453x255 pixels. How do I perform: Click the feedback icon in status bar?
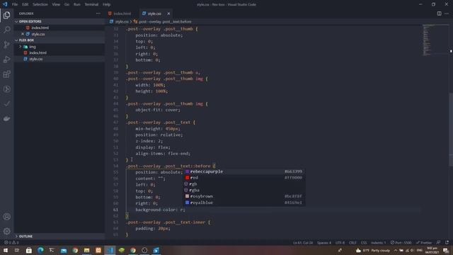(x=439, y=242)
